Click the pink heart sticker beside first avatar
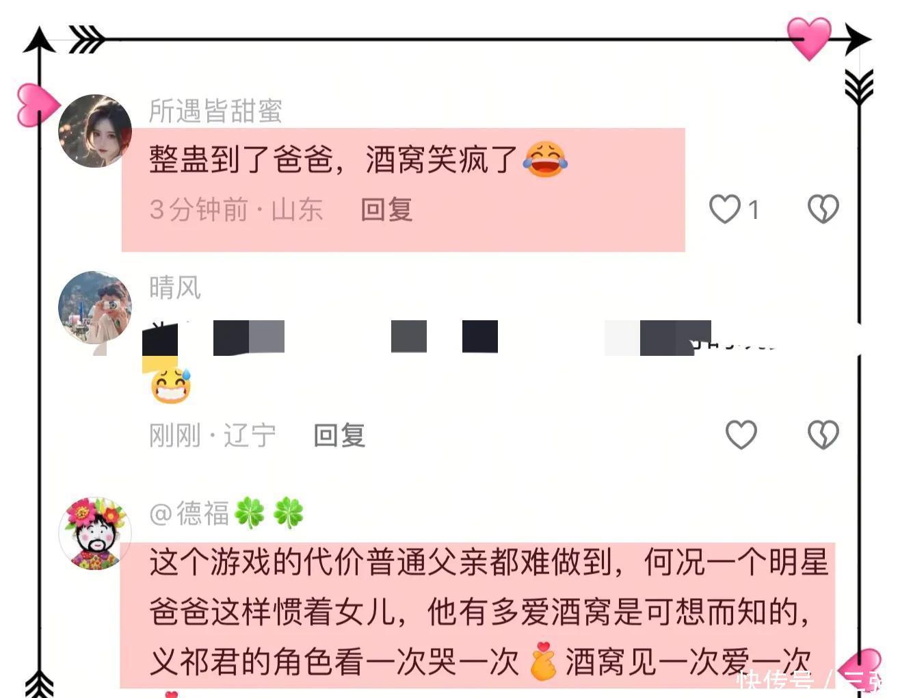Screen dimensions: 898x698 [x=37, y=105]
